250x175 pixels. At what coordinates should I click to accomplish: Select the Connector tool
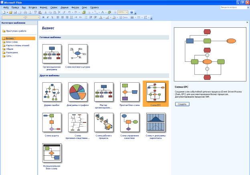[x=96, y=12]
